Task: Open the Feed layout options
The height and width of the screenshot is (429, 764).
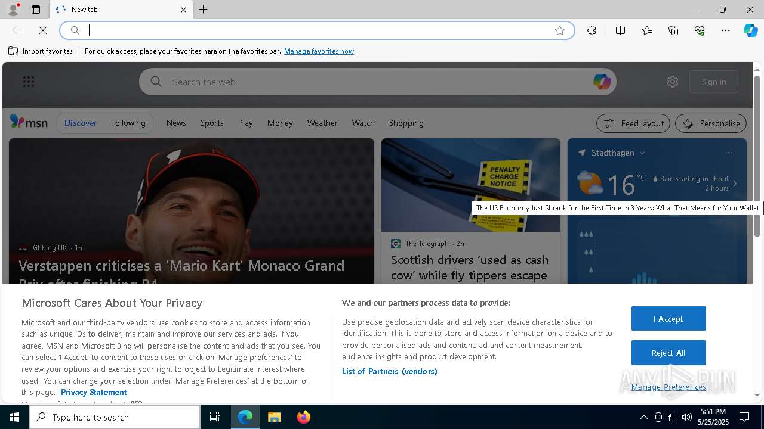Action: [633, 123]
